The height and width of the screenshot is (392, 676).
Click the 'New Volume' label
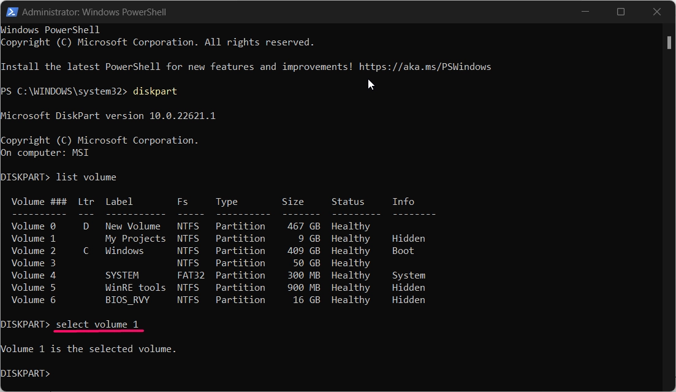pyautogui.click(x=133, y=226)
